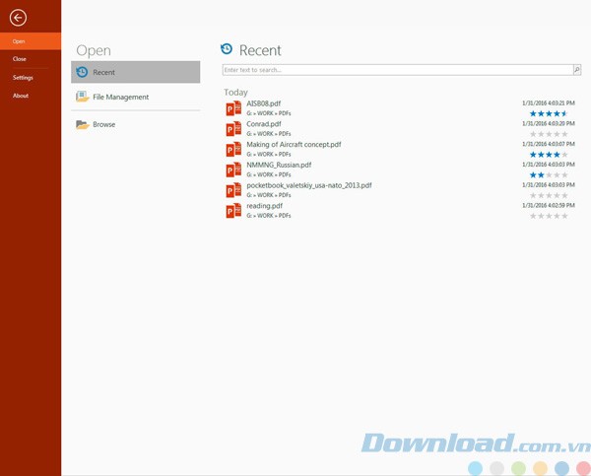Open Settings from the sidebar

tap(23, 77)
